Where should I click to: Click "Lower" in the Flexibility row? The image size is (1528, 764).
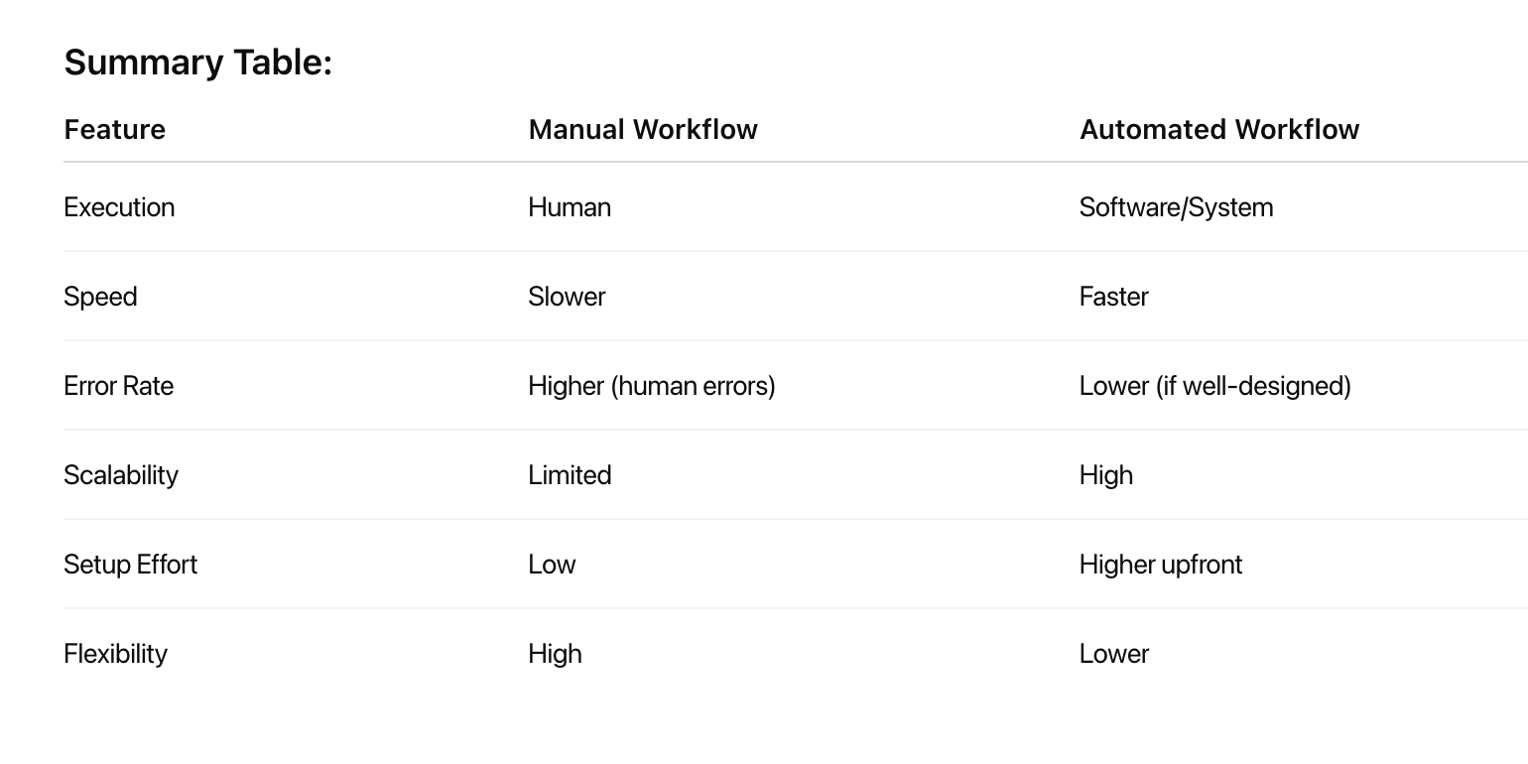[x=1113, y=654]
